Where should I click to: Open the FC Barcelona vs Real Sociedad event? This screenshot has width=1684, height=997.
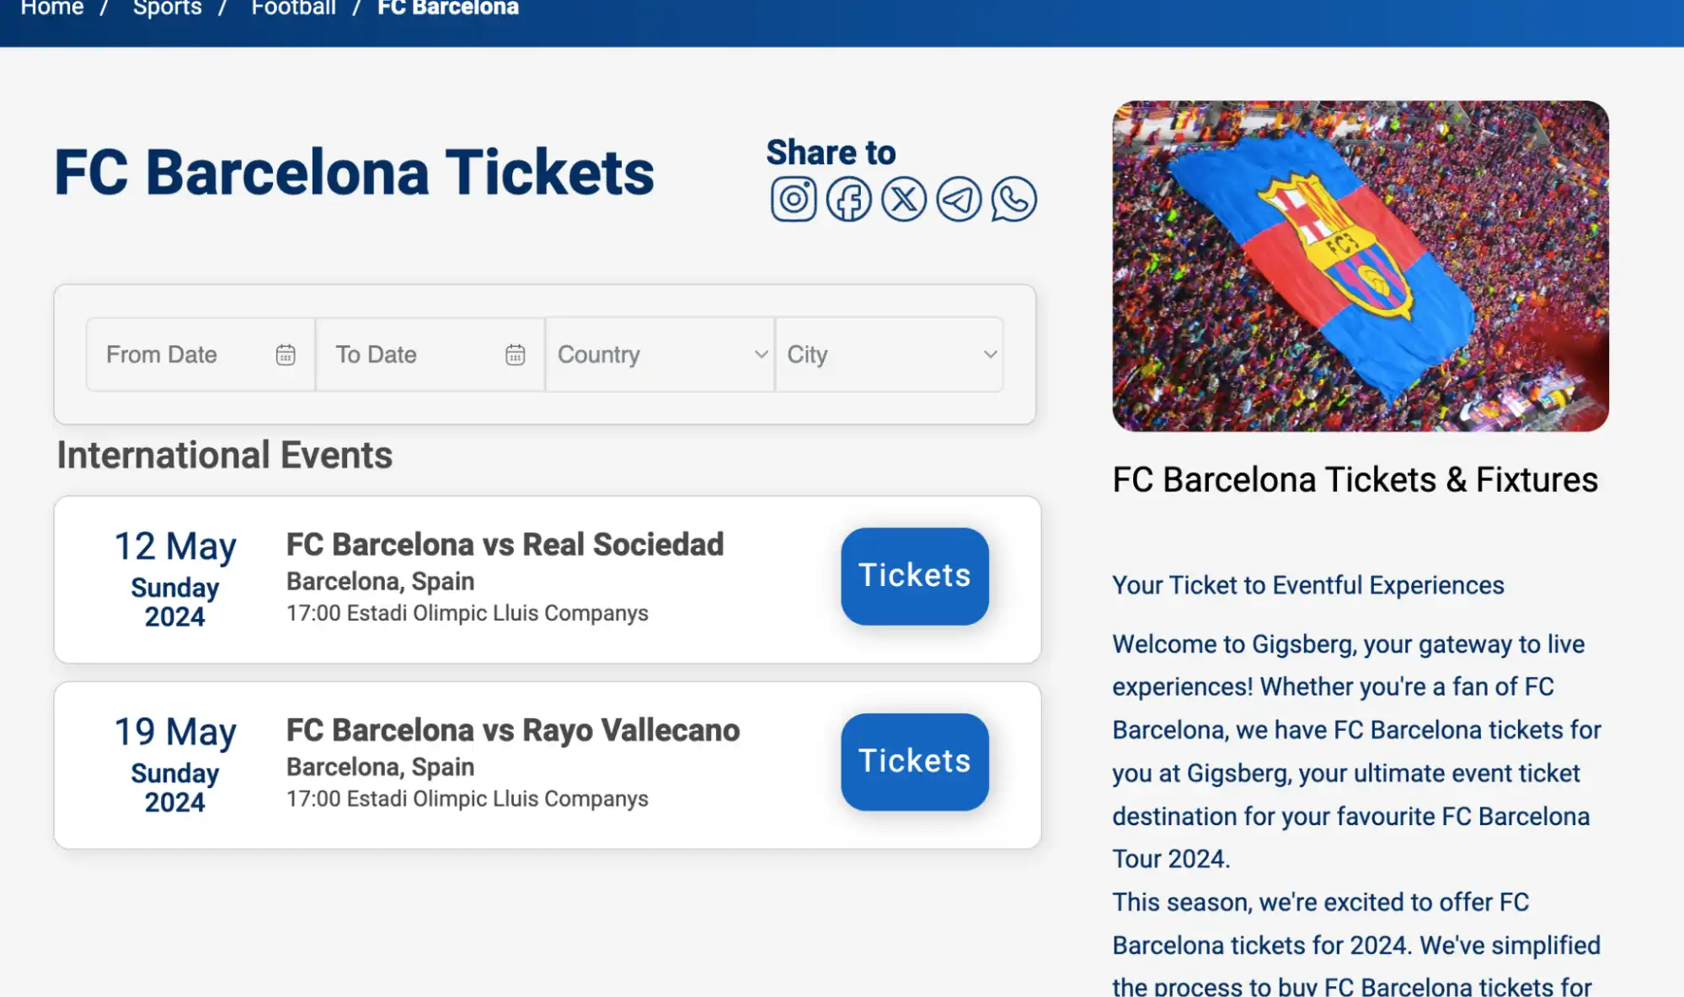point(504,544)
